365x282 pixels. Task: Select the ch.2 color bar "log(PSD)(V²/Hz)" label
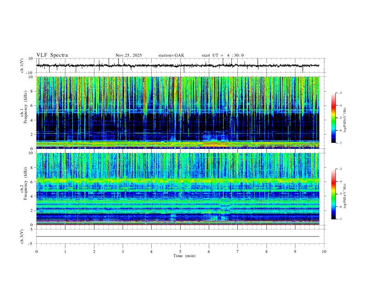(345, 196)
